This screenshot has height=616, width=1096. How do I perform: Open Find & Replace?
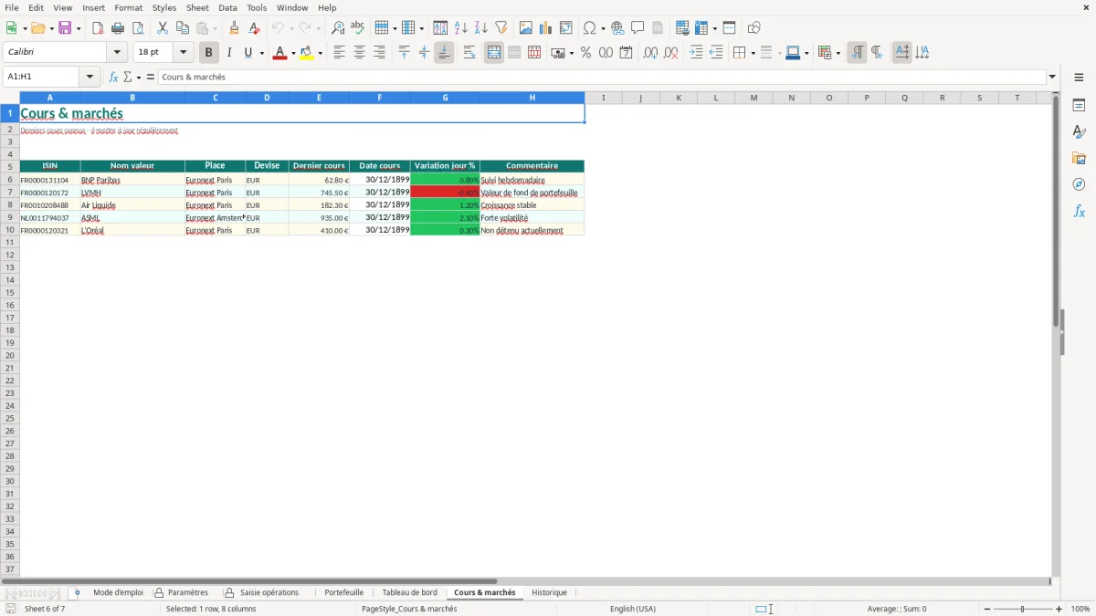338,28
